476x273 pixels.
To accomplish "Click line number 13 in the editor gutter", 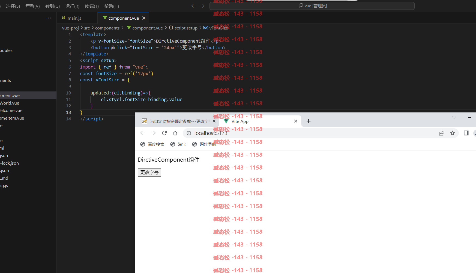I will click(x=68, y=112).
